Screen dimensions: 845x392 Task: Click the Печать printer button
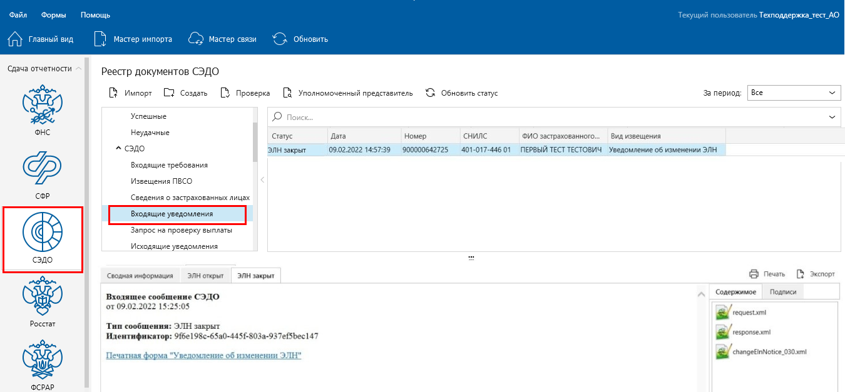point(767,274)
